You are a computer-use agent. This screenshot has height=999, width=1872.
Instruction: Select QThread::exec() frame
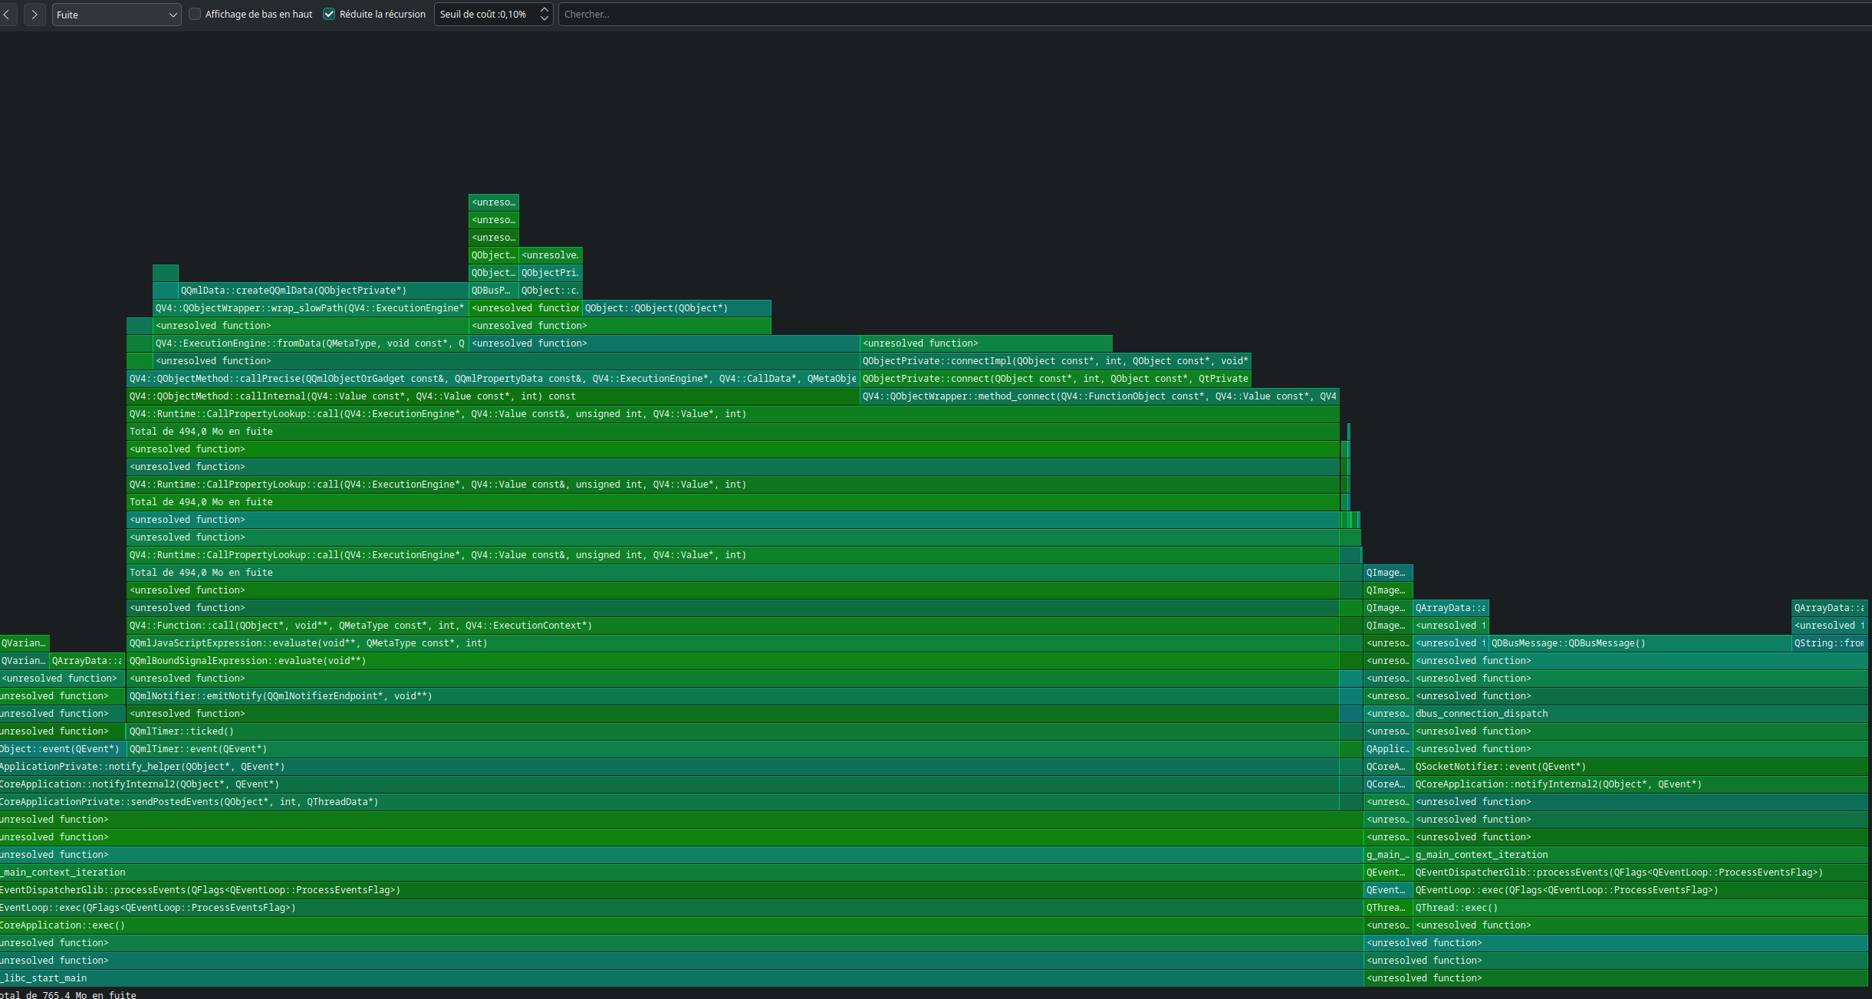(1640, 908)
